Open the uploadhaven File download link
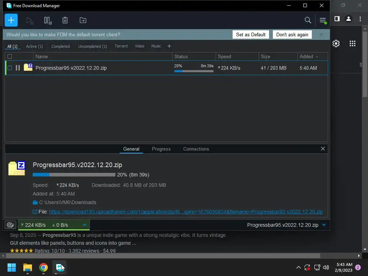This screenshot has width=368, height=276. (186, 212)
